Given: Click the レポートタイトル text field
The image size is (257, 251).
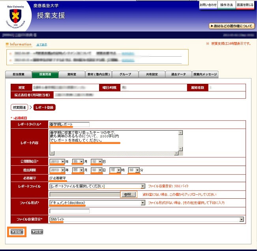Looking at the screenshot, I should pos(69,124).
